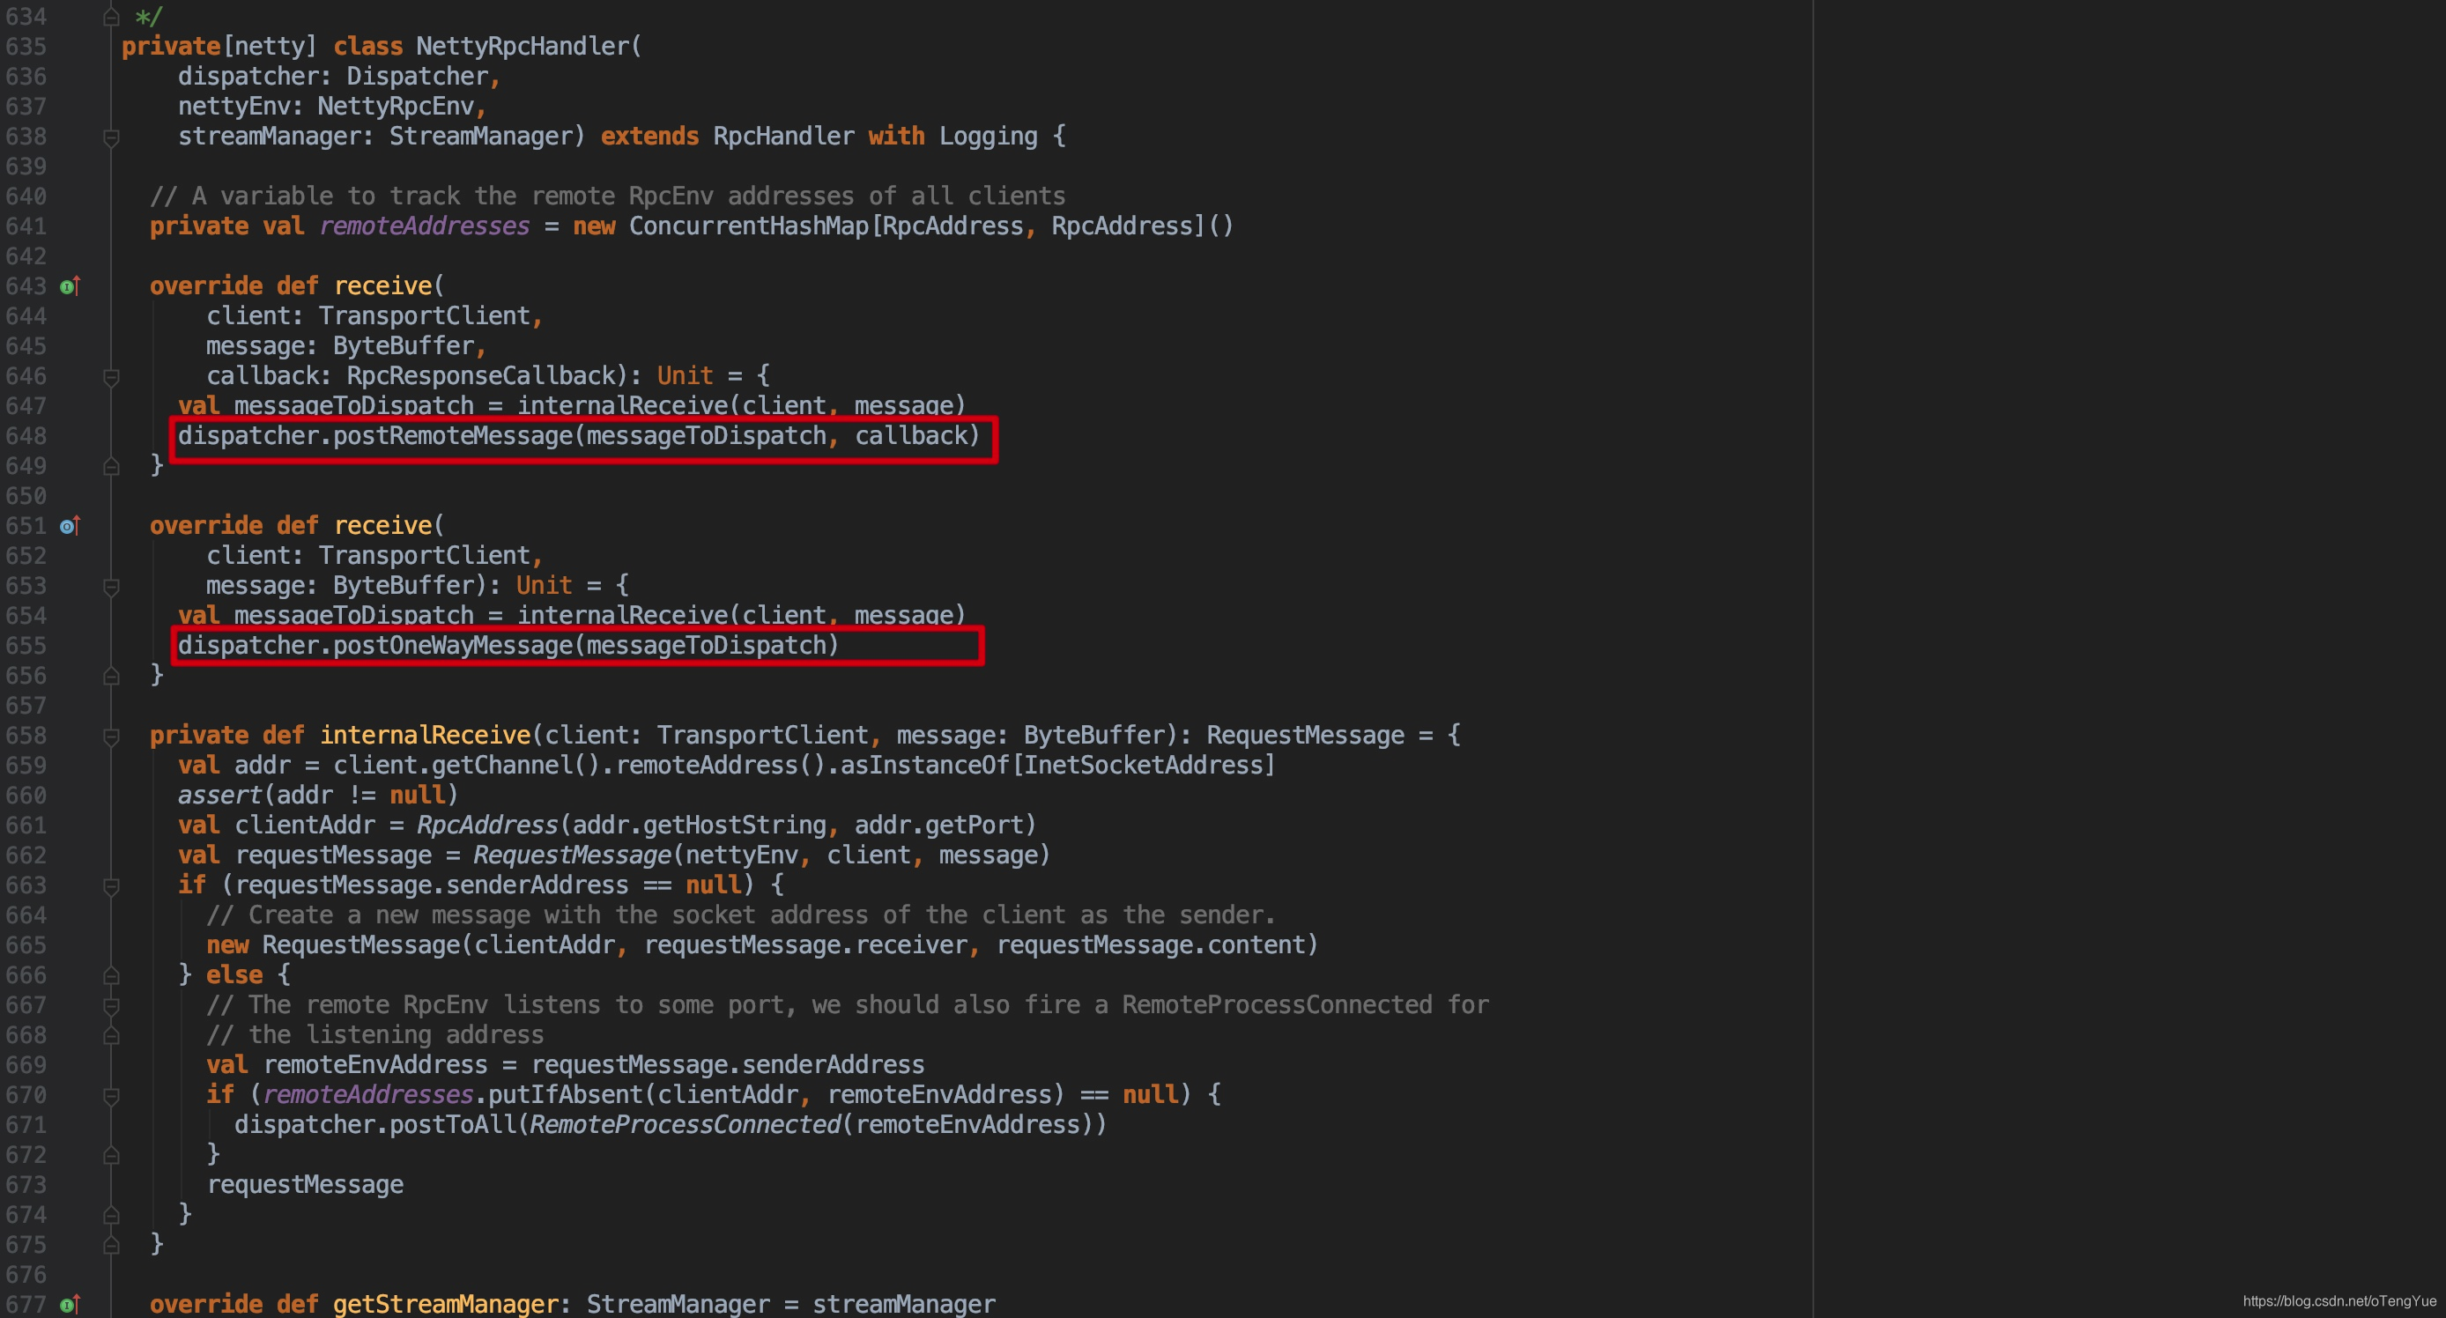2446x1318 pixels.
Task: Collapse the if-block fold on line 663
Action: [x=111, y=886]
